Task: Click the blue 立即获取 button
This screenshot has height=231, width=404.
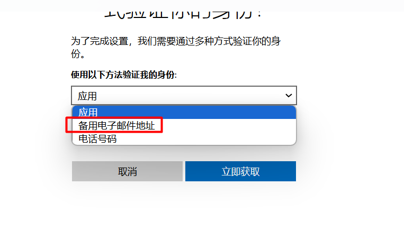Action: [240, 171]
